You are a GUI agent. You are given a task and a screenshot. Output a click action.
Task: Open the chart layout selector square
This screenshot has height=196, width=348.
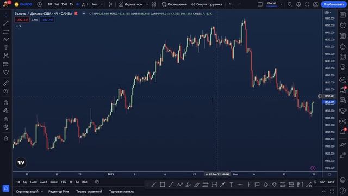[260, 4]
